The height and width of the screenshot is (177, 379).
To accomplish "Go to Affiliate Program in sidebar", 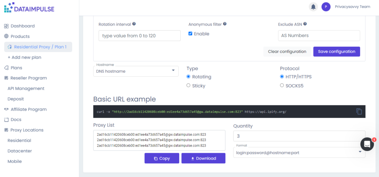I will coord(28,109).
